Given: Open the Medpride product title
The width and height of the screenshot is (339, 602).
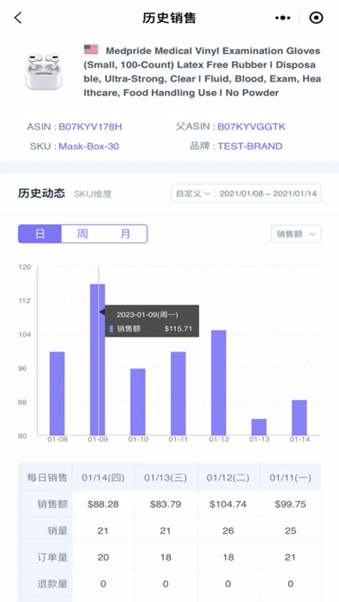Looking at the screenshot, I should point(202,72).
